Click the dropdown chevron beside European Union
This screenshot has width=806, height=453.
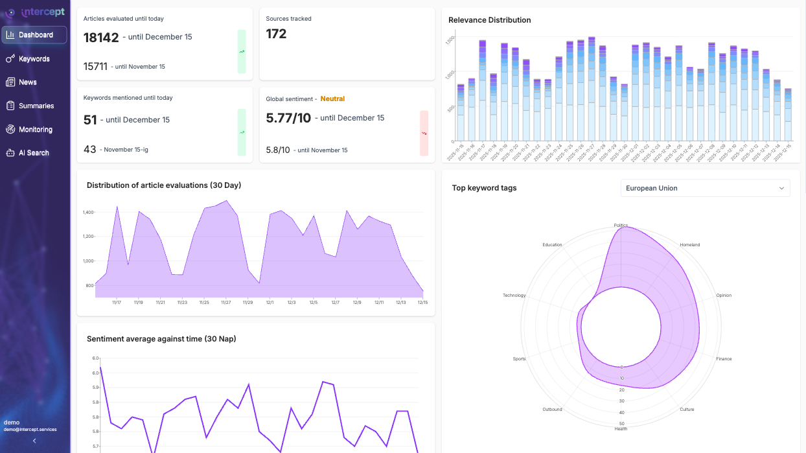781,189
